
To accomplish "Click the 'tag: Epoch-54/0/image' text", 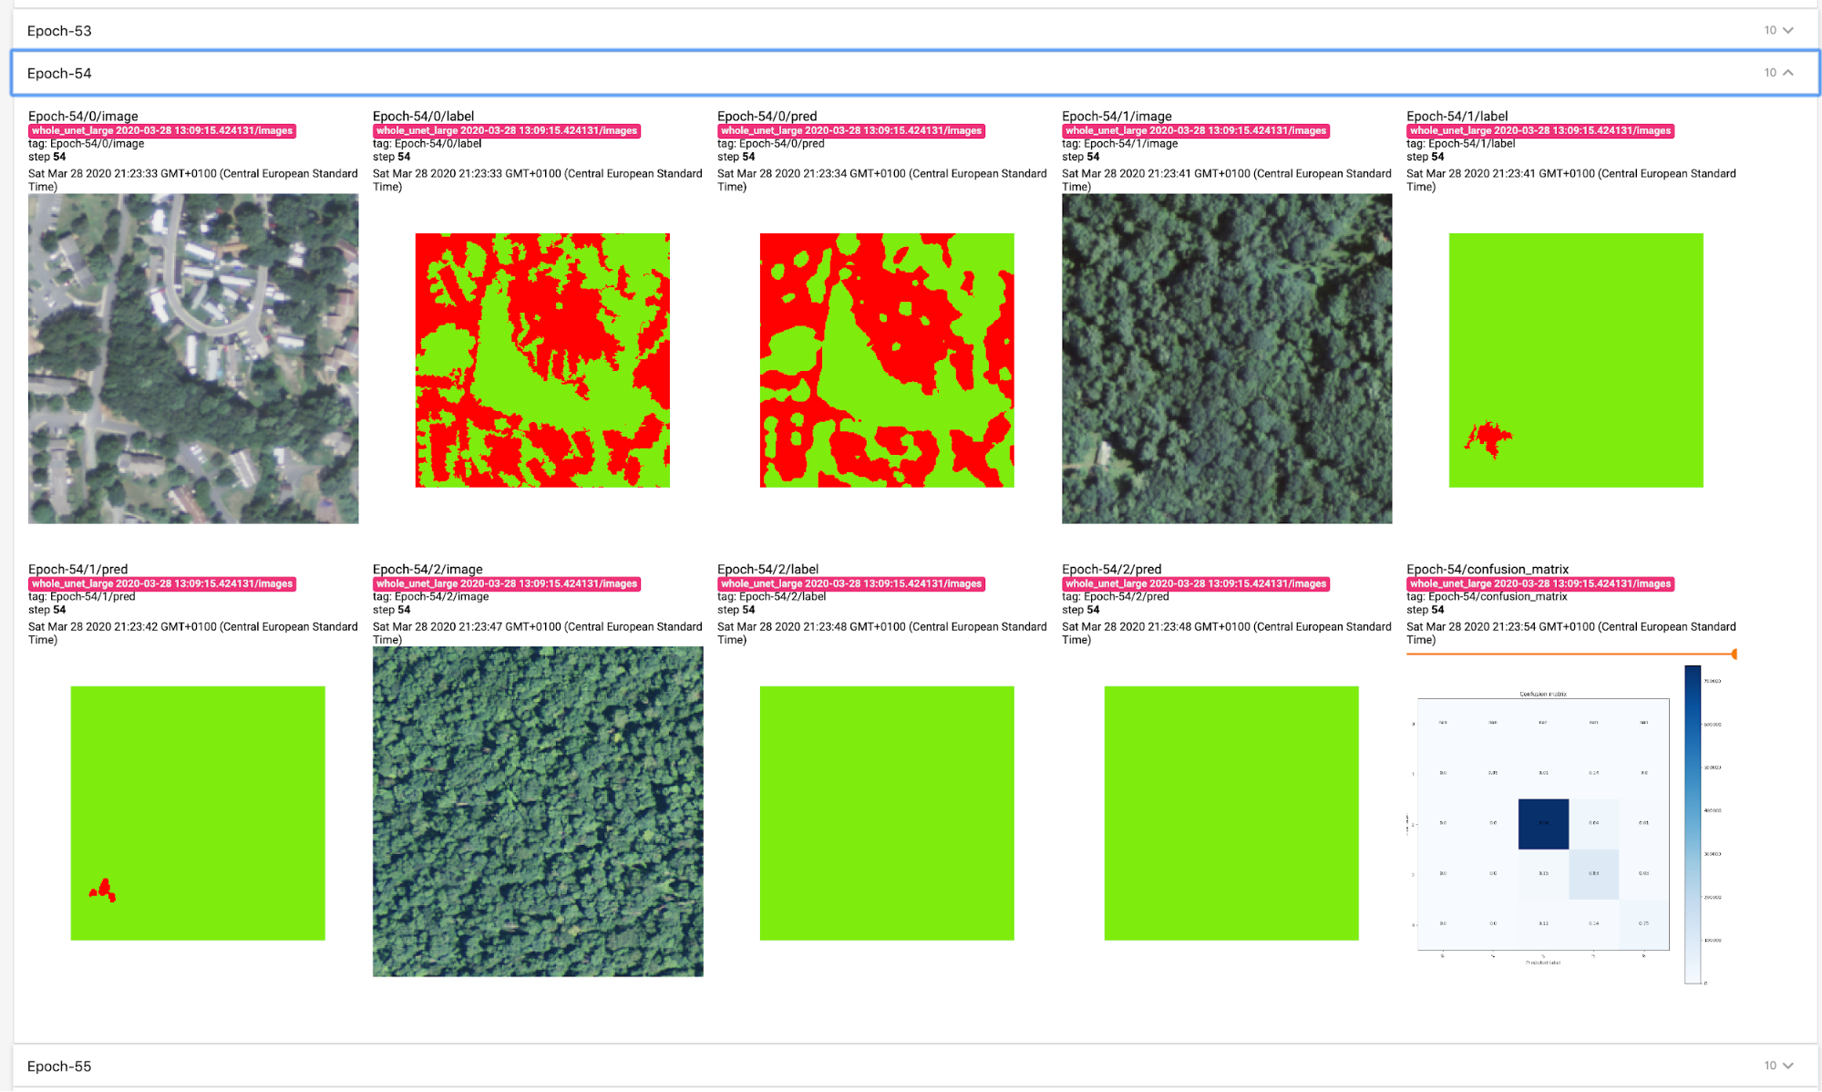I will point(87,143).
